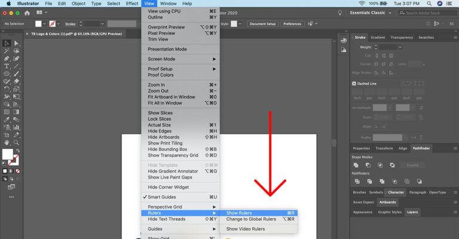Switch to the Layers panel tab
The width and height of the screenshot is (459, 239).
coord(412,212)
